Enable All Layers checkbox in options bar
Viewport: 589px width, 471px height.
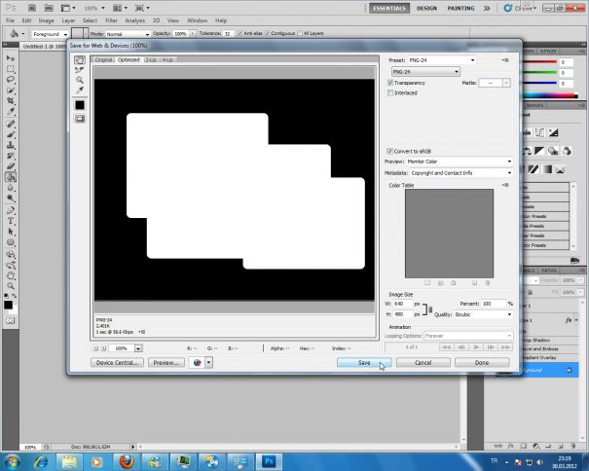pyautogui.click(x=300, y=33)
